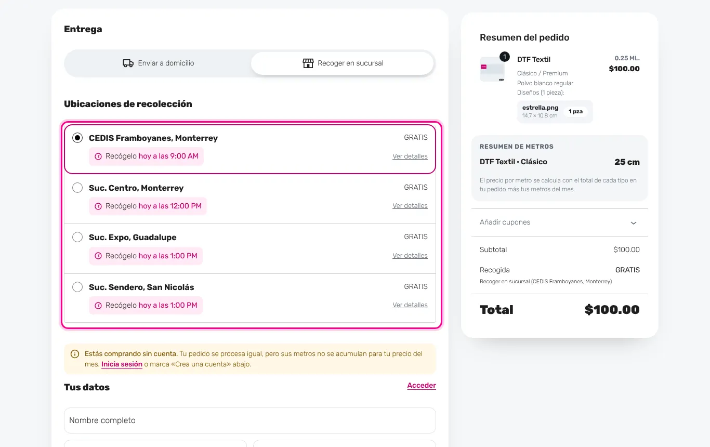
Task: Click the hoy a las 9:00 AM text
Action: [168, 156]
